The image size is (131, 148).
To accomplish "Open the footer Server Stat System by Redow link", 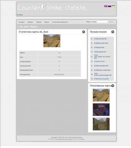I will point(64,139).
